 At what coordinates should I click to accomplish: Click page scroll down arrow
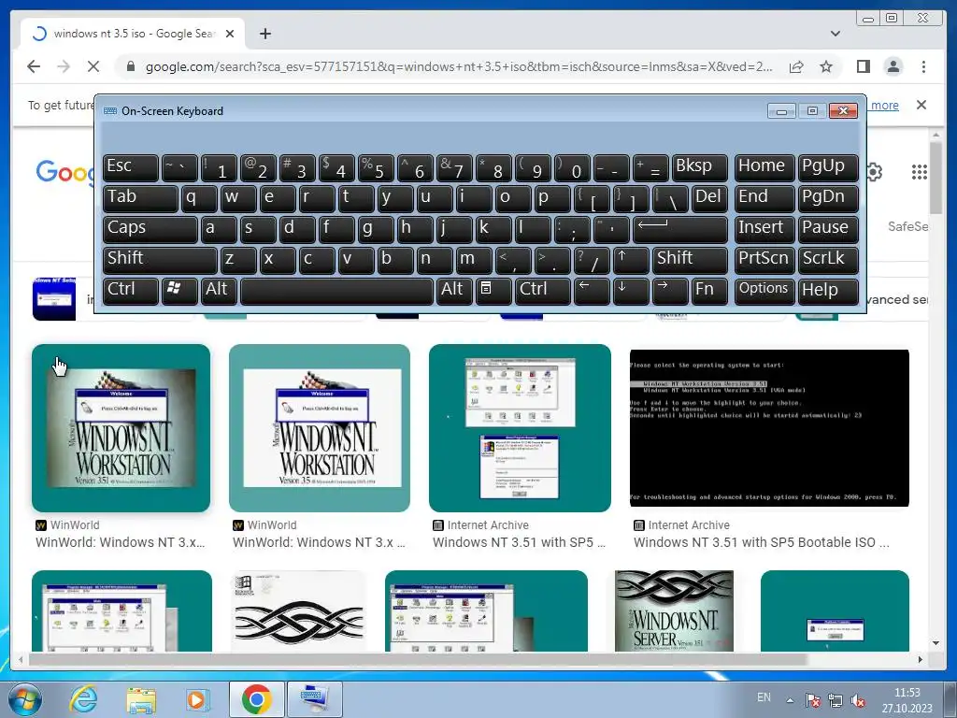(936, 643)
